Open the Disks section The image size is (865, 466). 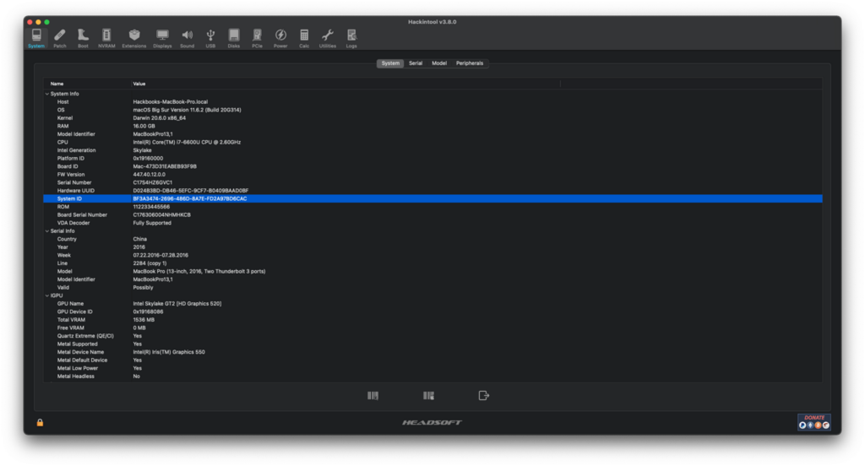(x=234, y=39)
